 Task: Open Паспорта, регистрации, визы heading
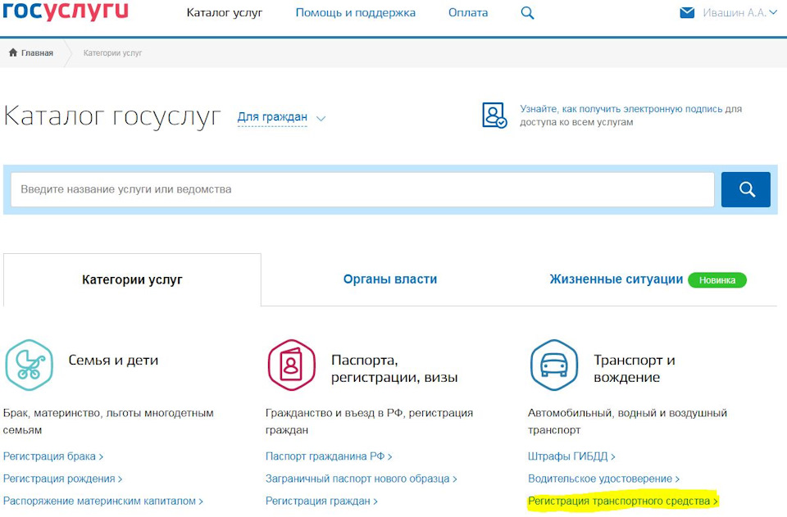click(x=394, y=369)
